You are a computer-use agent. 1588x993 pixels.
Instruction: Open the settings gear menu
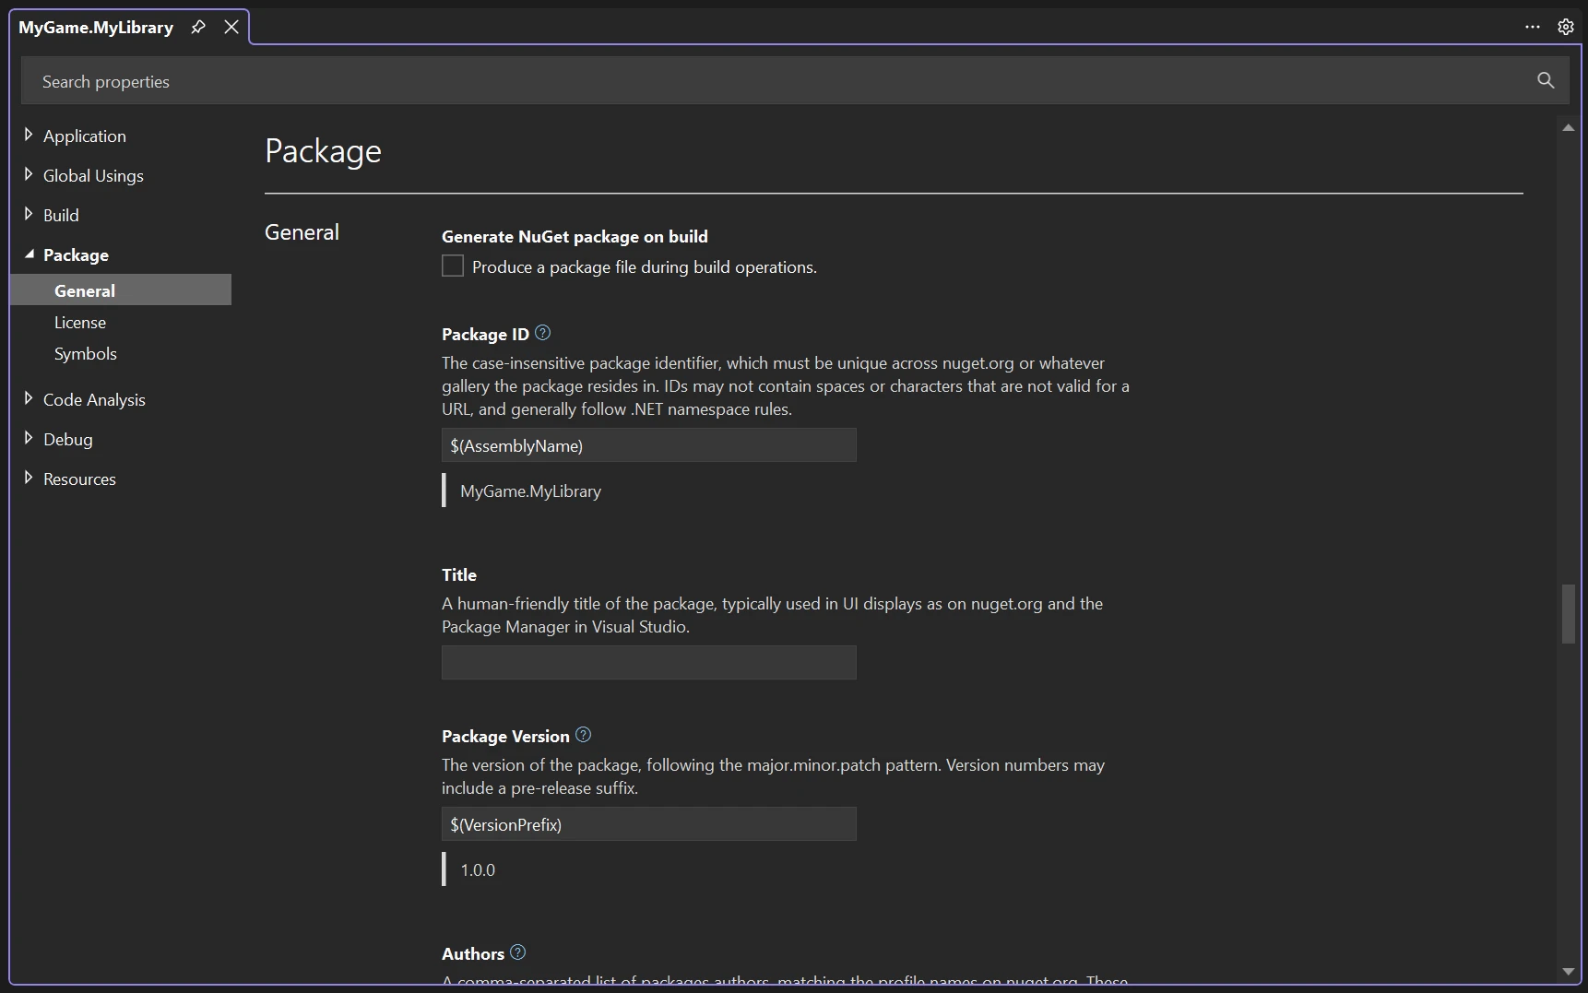tap(1566, 27)
